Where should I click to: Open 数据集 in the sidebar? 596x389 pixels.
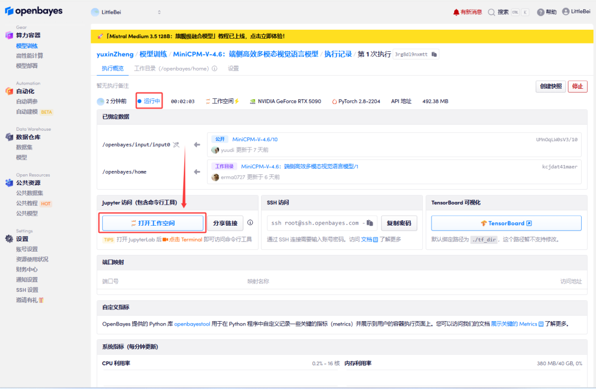(x=24, y=147)
